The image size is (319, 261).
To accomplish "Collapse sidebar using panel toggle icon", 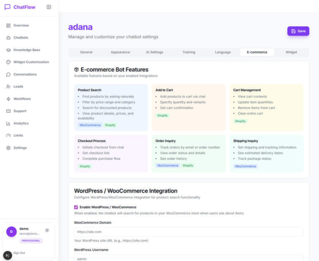I will 49,7.
